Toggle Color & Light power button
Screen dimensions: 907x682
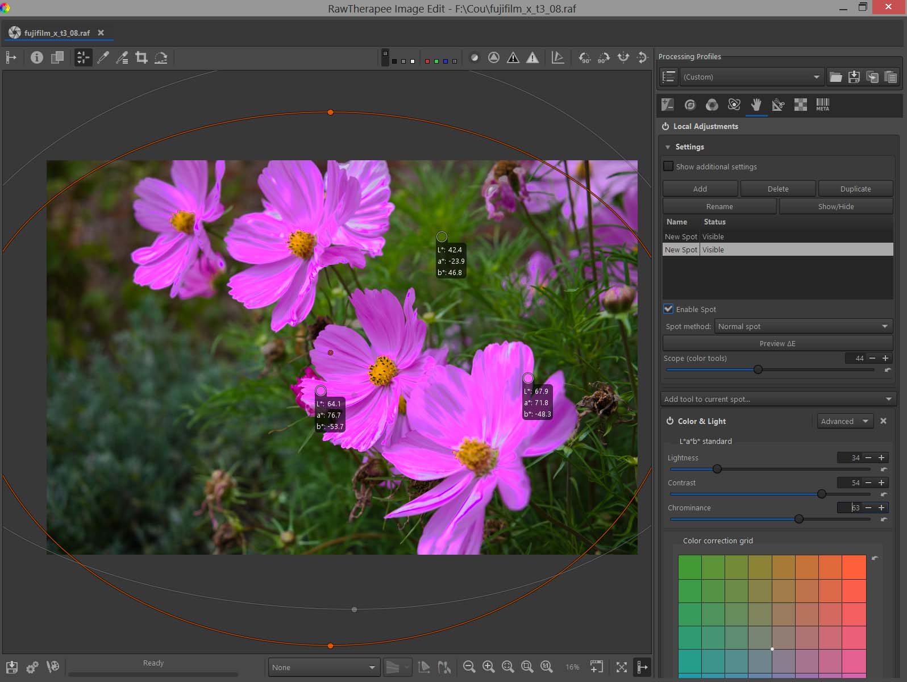click(670, 421)
